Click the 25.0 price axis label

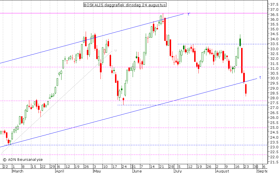coord(274,127)
